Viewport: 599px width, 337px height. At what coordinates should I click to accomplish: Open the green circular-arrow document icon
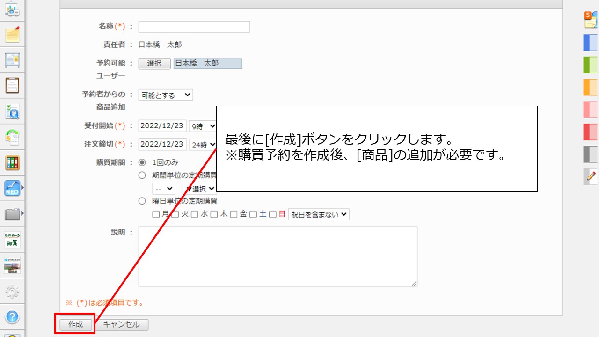click(12, 137)
